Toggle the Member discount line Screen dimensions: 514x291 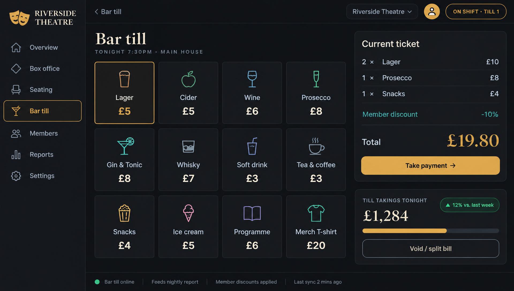[x=430, y=114]
